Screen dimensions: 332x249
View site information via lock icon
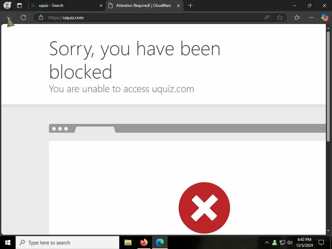tap(41, 18)
